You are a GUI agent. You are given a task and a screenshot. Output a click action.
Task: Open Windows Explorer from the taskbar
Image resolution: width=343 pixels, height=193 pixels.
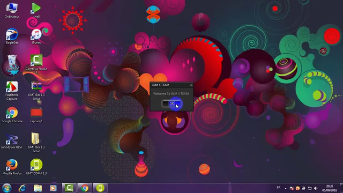click(x=38, y=188)
